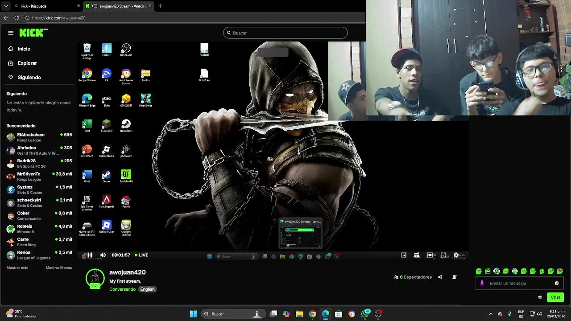Open Robleis recommended channel

[x=39, y=229]
